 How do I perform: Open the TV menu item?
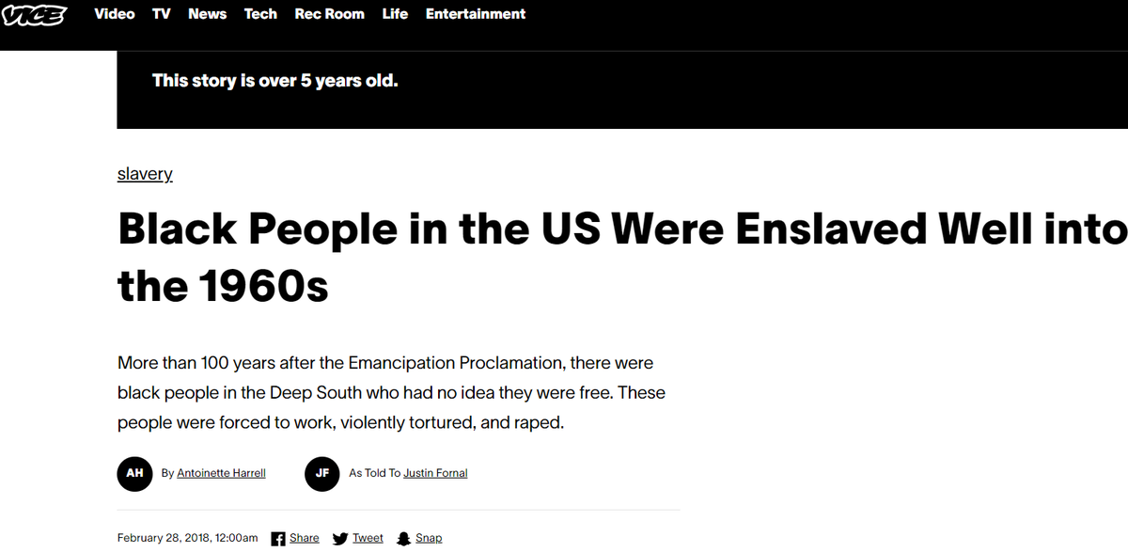(x=162, y=14)
